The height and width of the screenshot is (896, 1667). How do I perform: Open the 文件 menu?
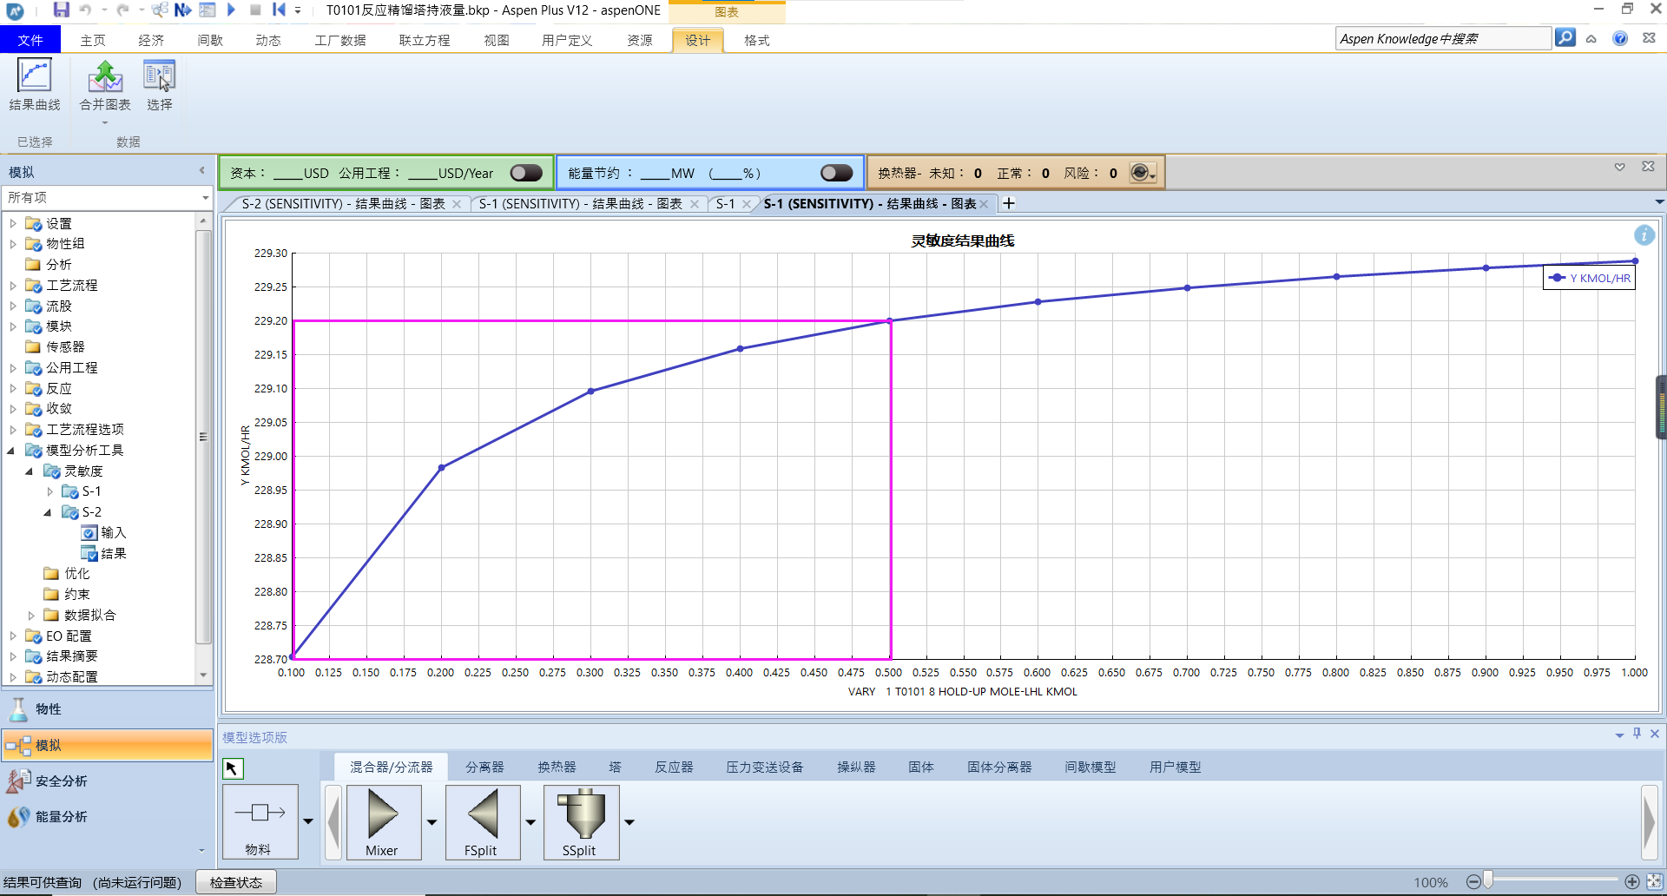click(30, 40)
